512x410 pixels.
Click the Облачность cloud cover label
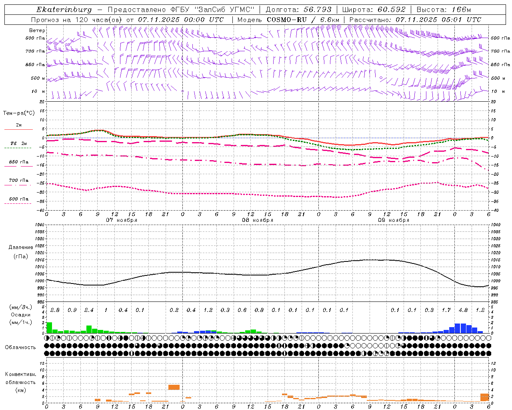(20, 348)
